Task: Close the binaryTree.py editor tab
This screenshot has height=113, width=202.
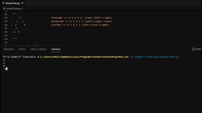Action: (22, 3)
